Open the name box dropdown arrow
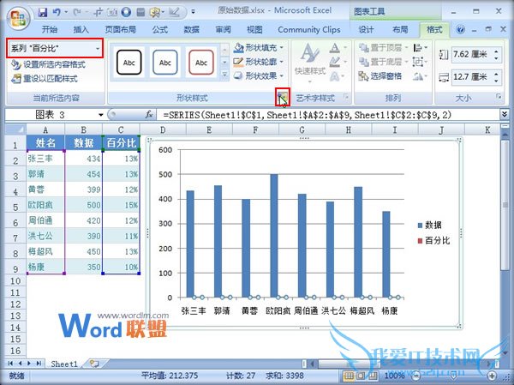Viewport: 514px width, 385px height. pyautogui.click(x=100, y=115)
